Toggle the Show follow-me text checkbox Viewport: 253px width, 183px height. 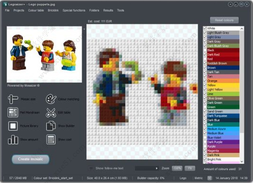[91, 168]
